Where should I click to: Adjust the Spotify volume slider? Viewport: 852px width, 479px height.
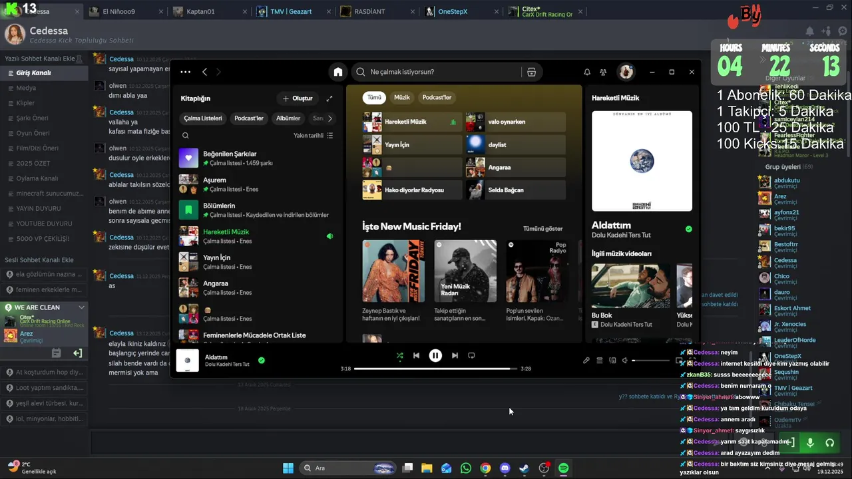[651, 361]
